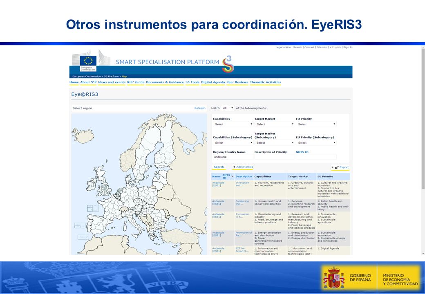Click the EU Priority column header
This screenshot has width=425, height=294.
(325, 176)
